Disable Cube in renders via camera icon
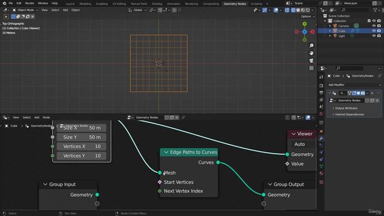The width and height of the screenshot is (384, 216). pyautogui.click(x=379, y=31)
